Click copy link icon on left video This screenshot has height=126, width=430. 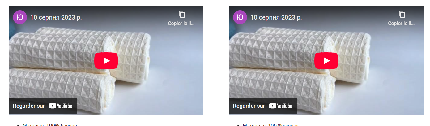point(182,14)
